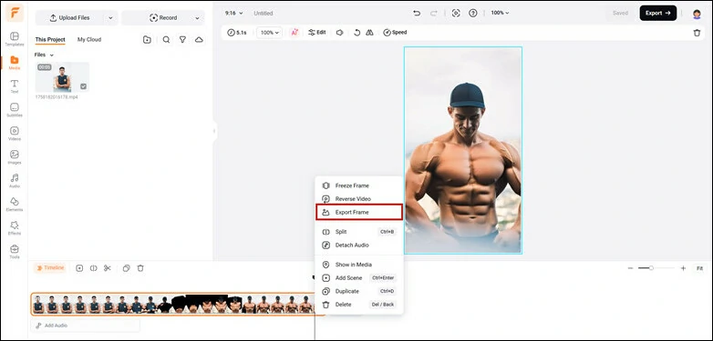Open the Text sidebar panel
This screenshot has width=713, height=341.
[15, 86]
